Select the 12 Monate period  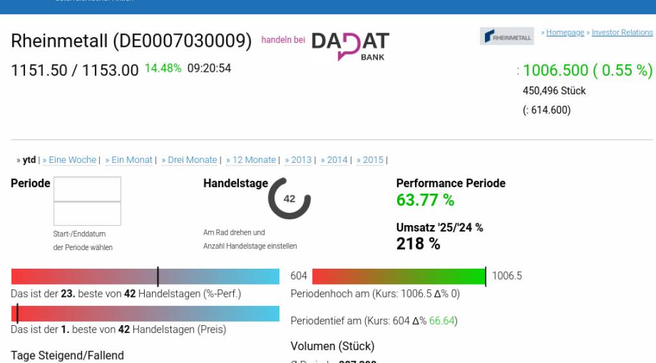(x=253, y=160)
